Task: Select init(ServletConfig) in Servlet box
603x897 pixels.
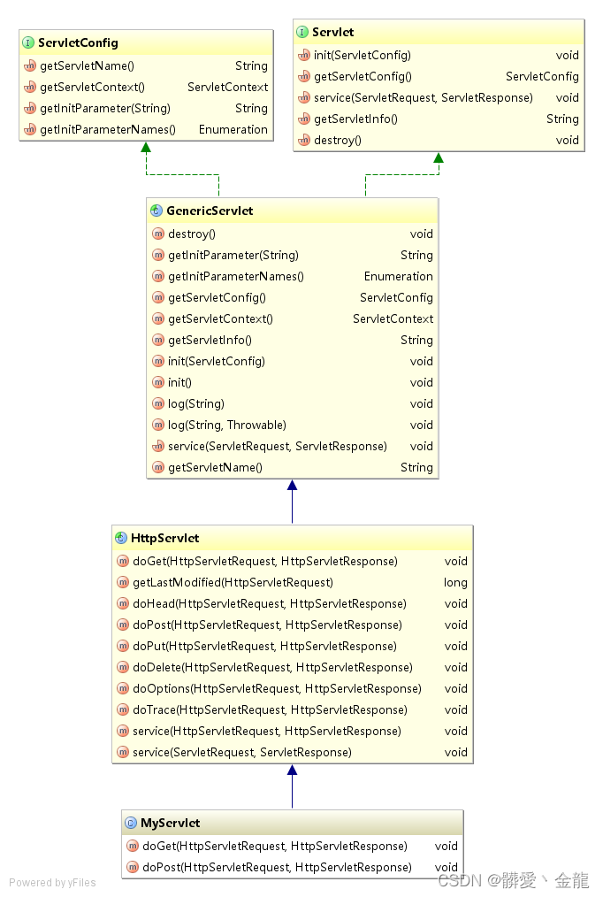Action: pos(363,55)
